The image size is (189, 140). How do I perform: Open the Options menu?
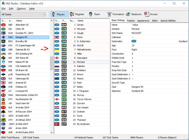(x=21, y=9)
